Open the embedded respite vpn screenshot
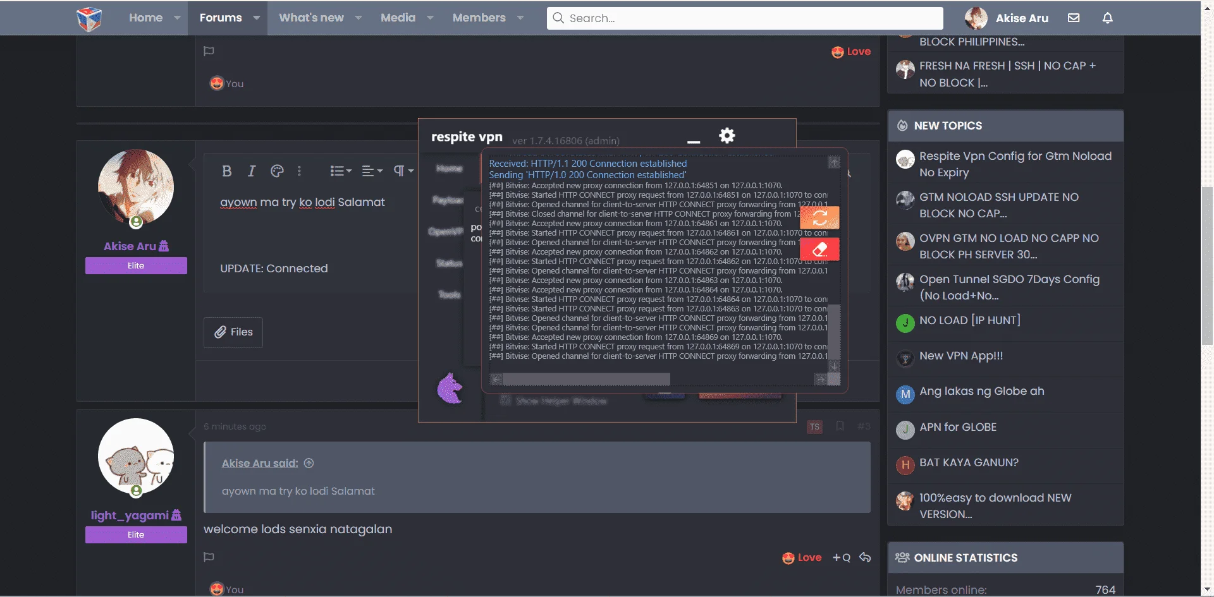Image resolution: width=1214 pixels, height=597 pixels. tap(632, 270)
